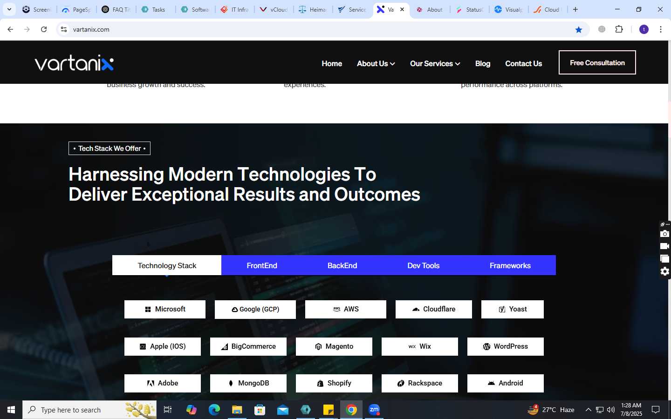Viewport: 671px width, 419px height.
Task: Switch to the IT Infra tab
Action: tap(235, 9)
